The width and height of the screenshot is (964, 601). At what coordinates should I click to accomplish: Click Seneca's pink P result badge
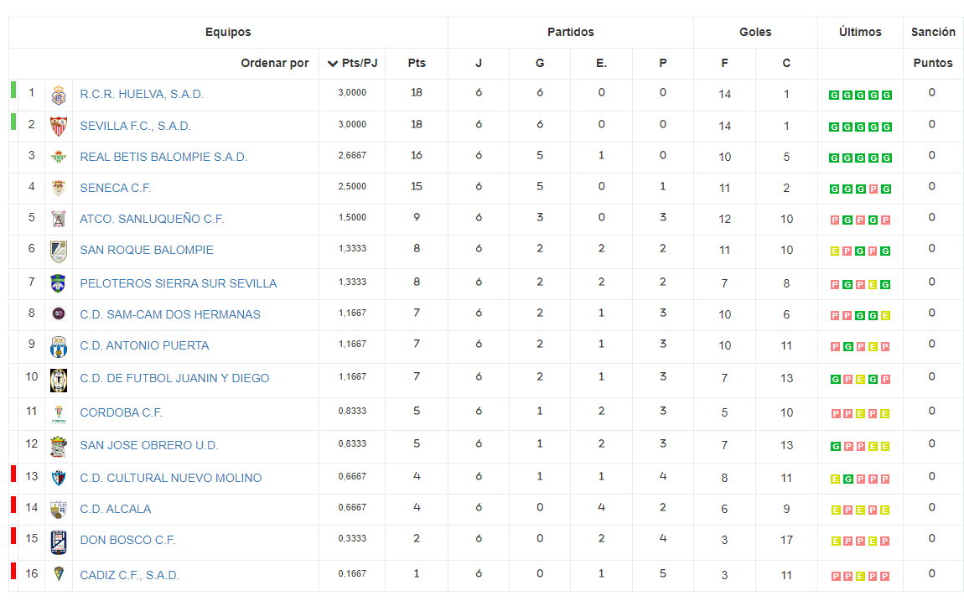click(873, 189)
